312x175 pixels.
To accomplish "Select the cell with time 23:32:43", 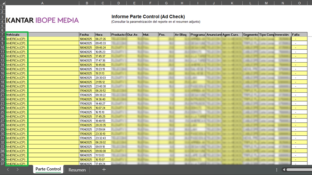I will [103, 138].
